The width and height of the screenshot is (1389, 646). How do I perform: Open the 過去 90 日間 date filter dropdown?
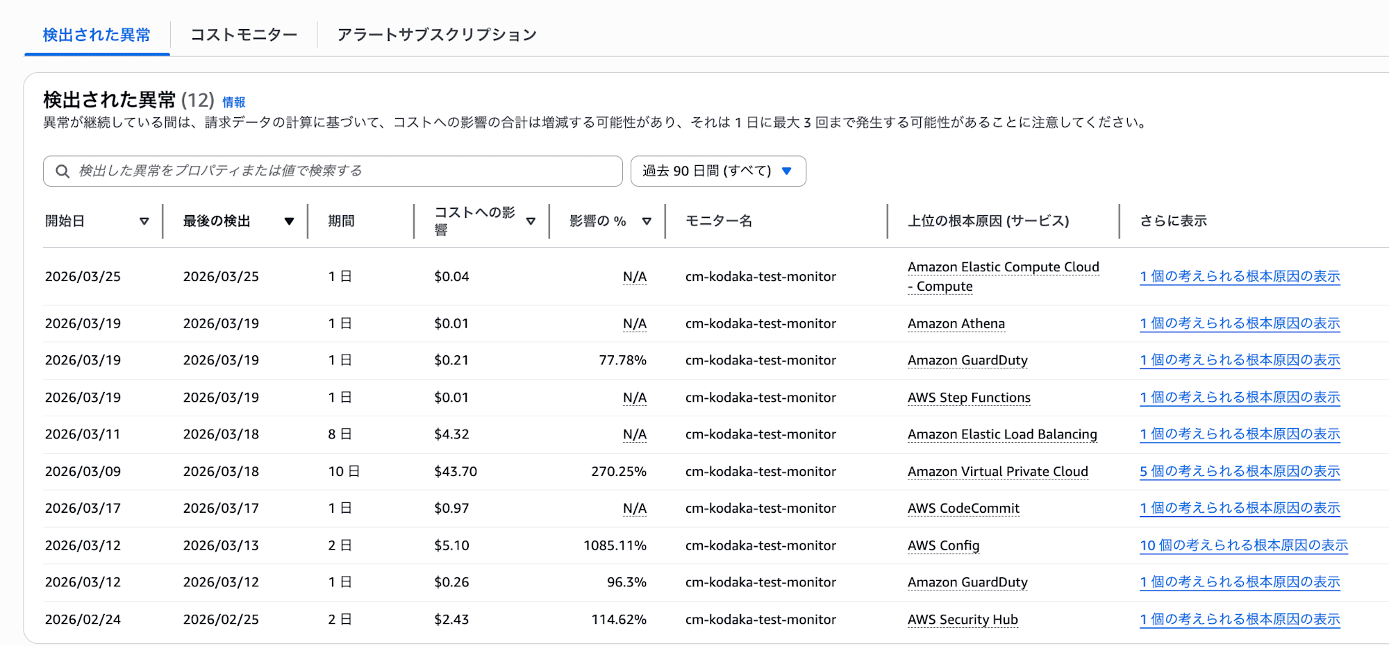pos(717,171)
